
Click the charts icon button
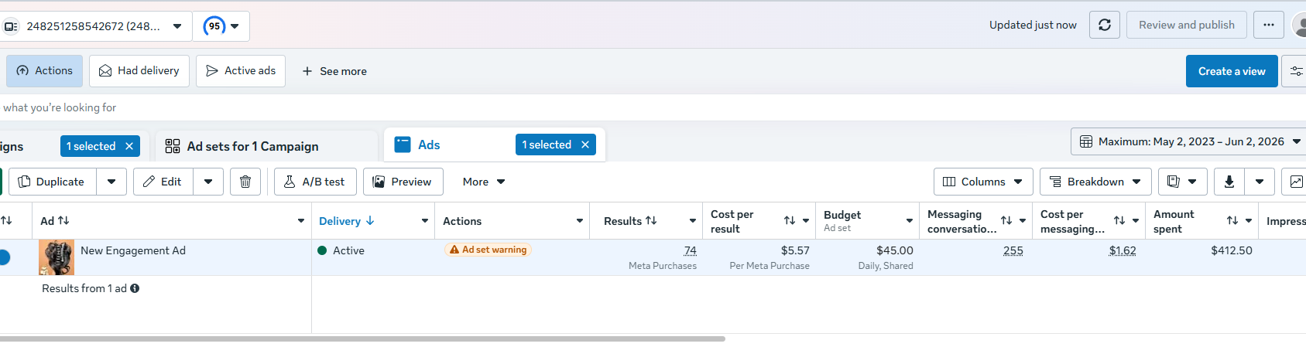[x=1294, y=182]
